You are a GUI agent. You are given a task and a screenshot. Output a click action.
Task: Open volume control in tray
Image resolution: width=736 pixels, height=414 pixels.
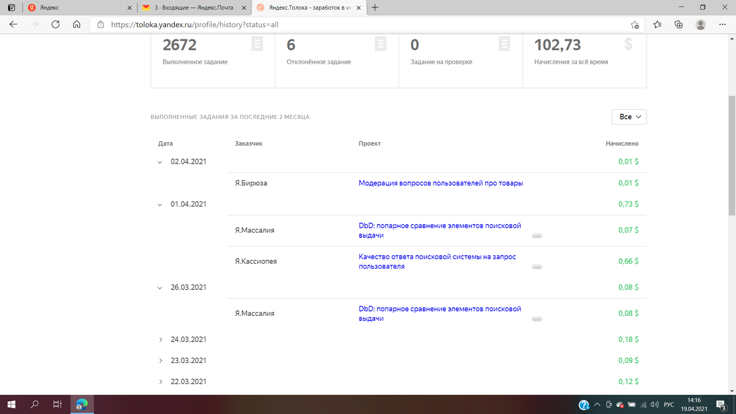pos(654,405)
